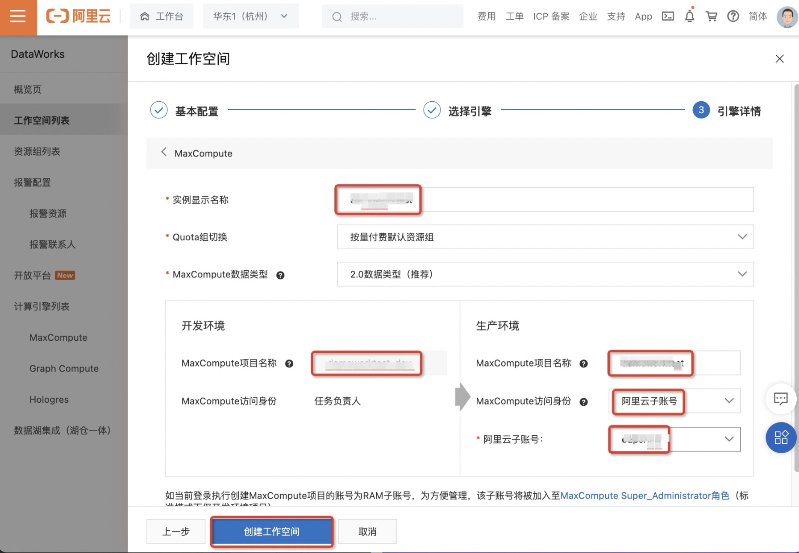Open the hamburger navigation menu

click(18, 17)
